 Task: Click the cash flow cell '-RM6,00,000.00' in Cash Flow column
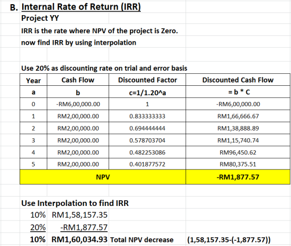coord(78,104)
